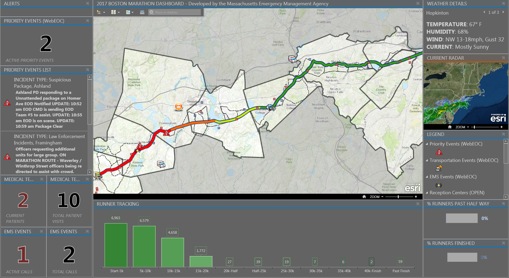
Task: Click the active priority events count 2
Action: (x=46, y=44)
